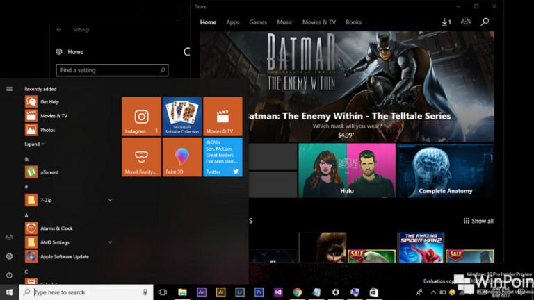534x300 pixels.
Task: Click the Find a setting search box
Action: pos(112,70)
